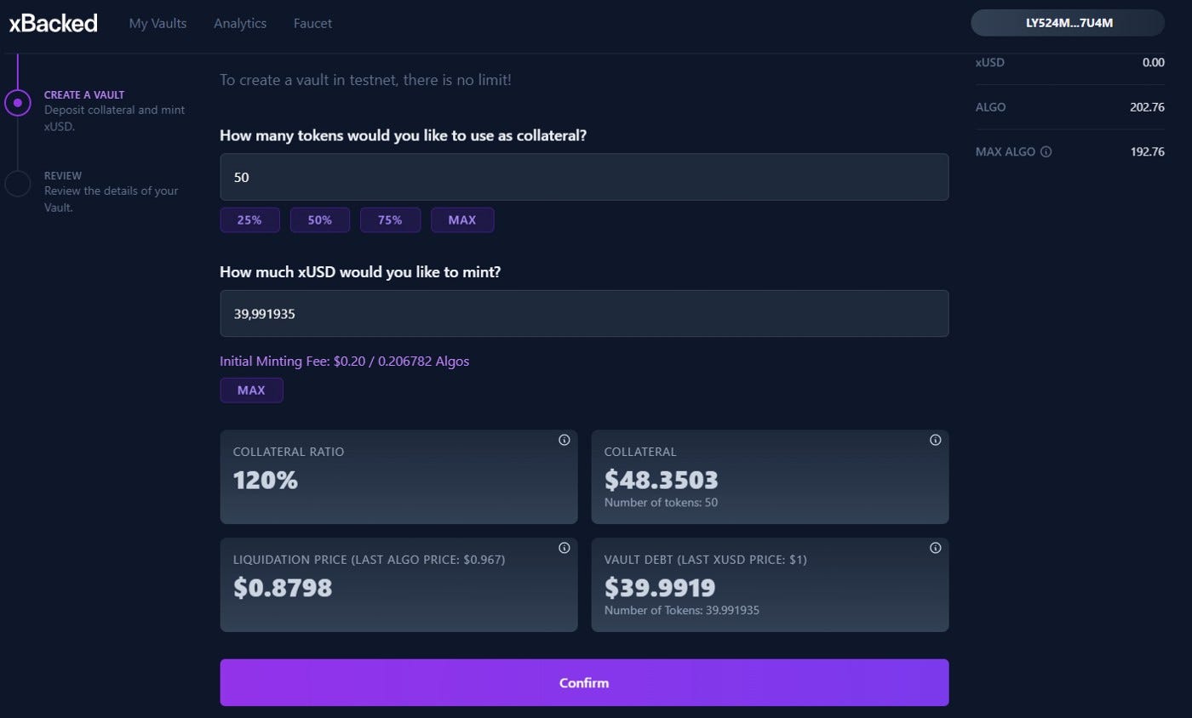Image resolution: width=1192 pixels, height=718 pixels.
Task: Focus the xUSD mint amount field
Action: 584,313
